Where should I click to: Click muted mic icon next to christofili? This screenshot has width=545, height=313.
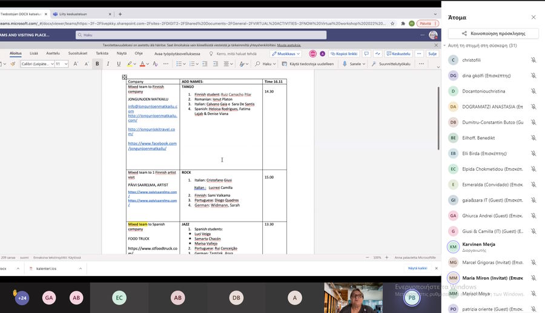coord(533,60)
